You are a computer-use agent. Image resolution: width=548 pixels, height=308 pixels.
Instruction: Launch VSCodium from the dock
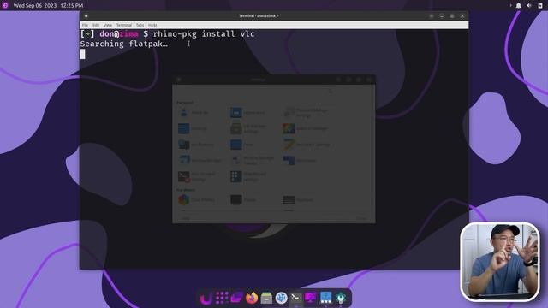[x=282, y=298]
